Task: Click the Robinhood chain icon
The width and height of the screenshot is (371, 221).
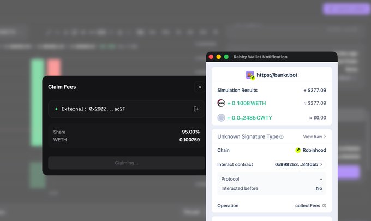Action: click(x=298, y=150)
